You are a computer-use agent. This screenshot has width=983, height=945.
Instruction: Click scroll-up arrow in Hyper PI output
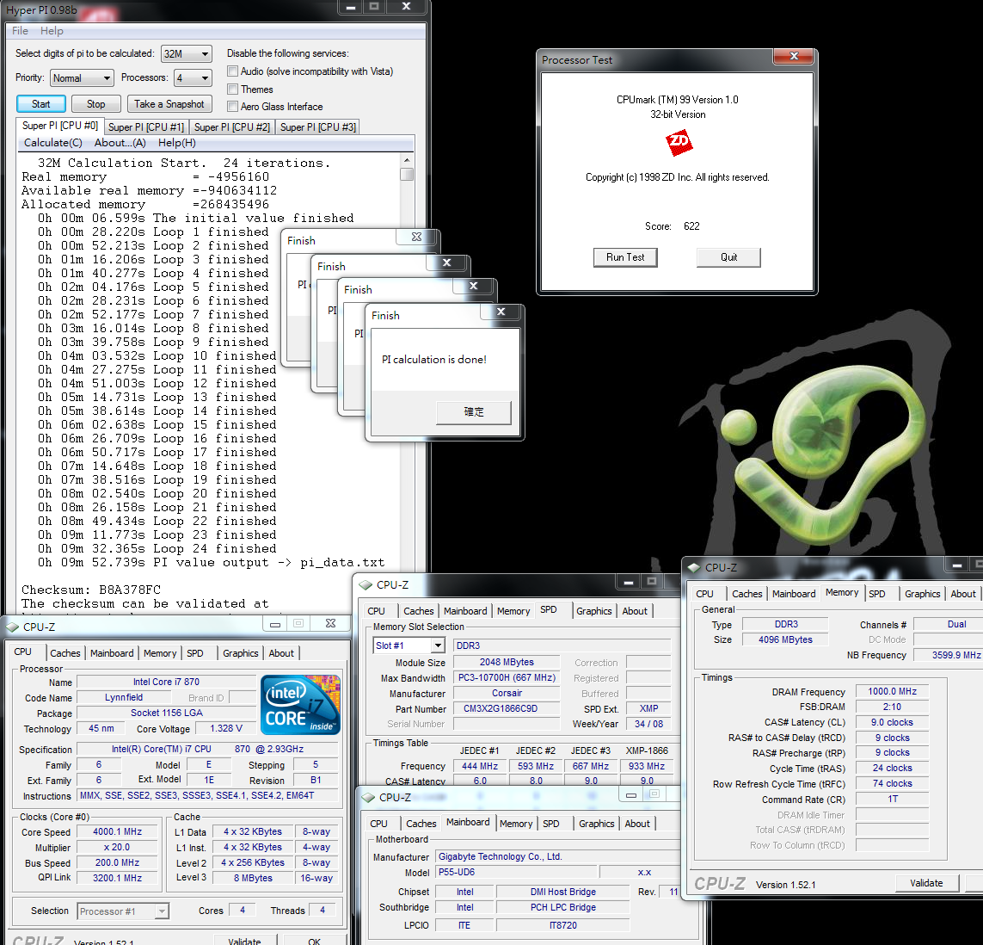pyautogui.click(x=407, y=161)
